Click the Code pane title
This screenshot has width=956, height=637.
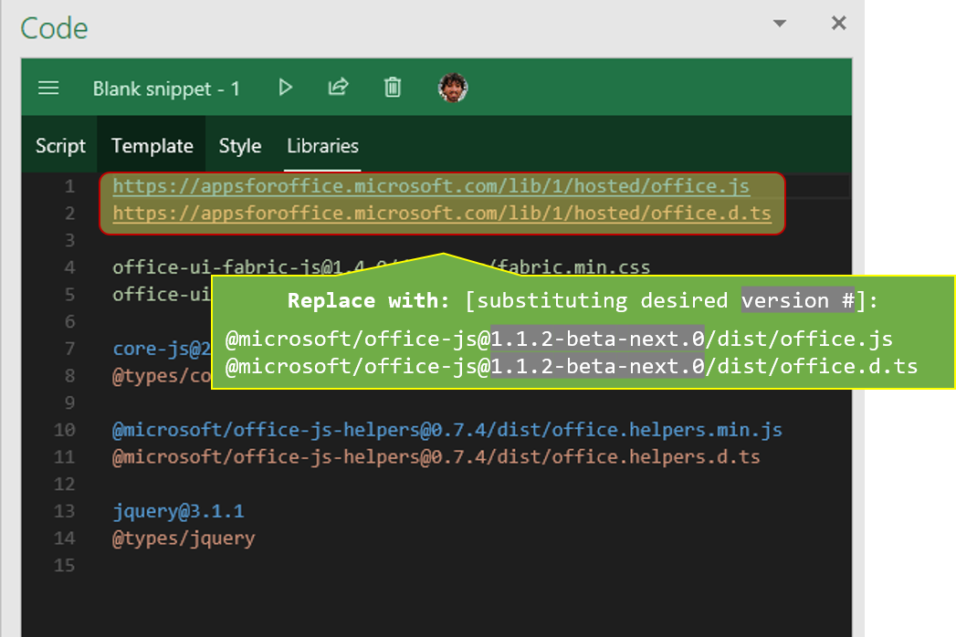(54, 28)
